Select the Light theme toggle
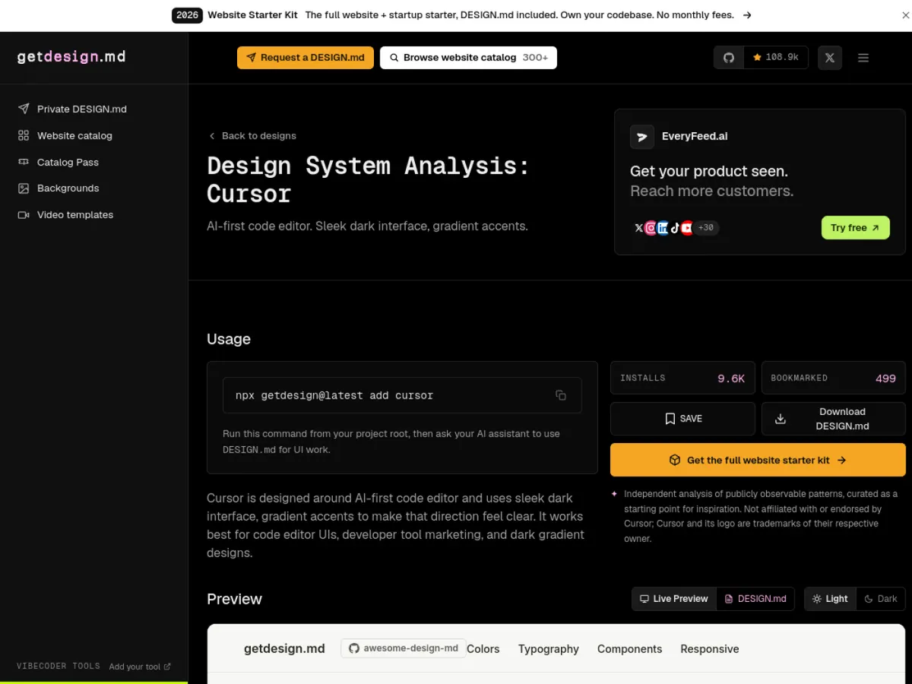This screenshot has width=912, height=684. tap(830, 599)
